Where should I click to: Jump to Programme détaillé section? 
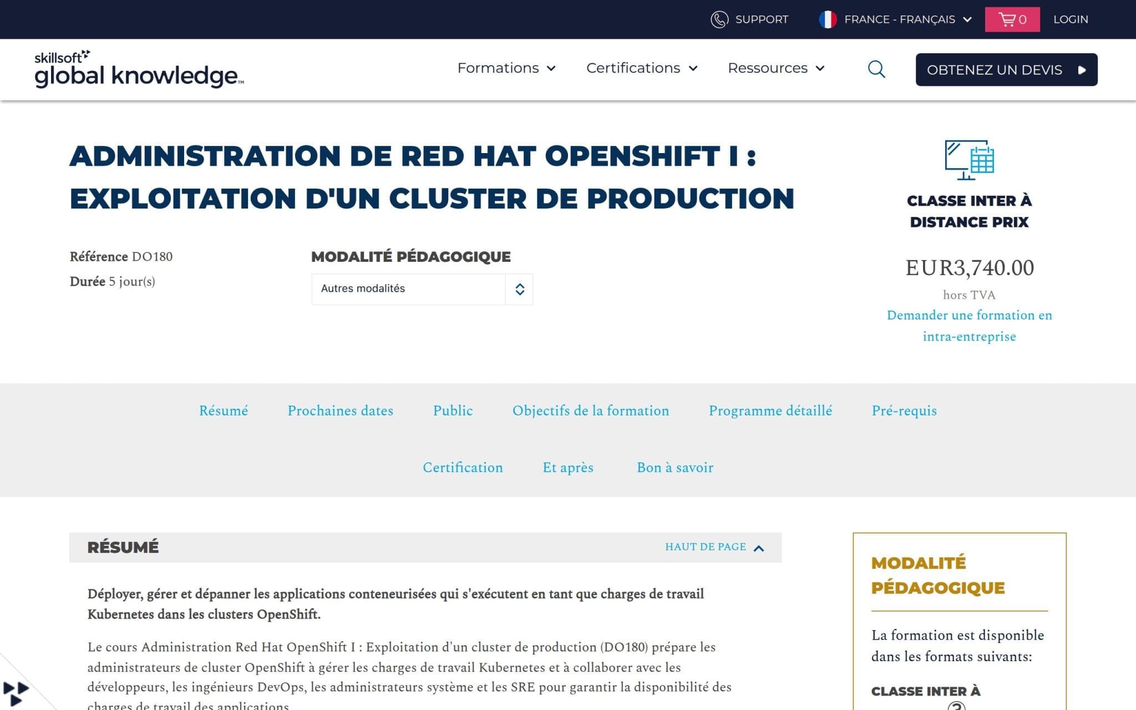pyautogui.click(x=770, y=411)
